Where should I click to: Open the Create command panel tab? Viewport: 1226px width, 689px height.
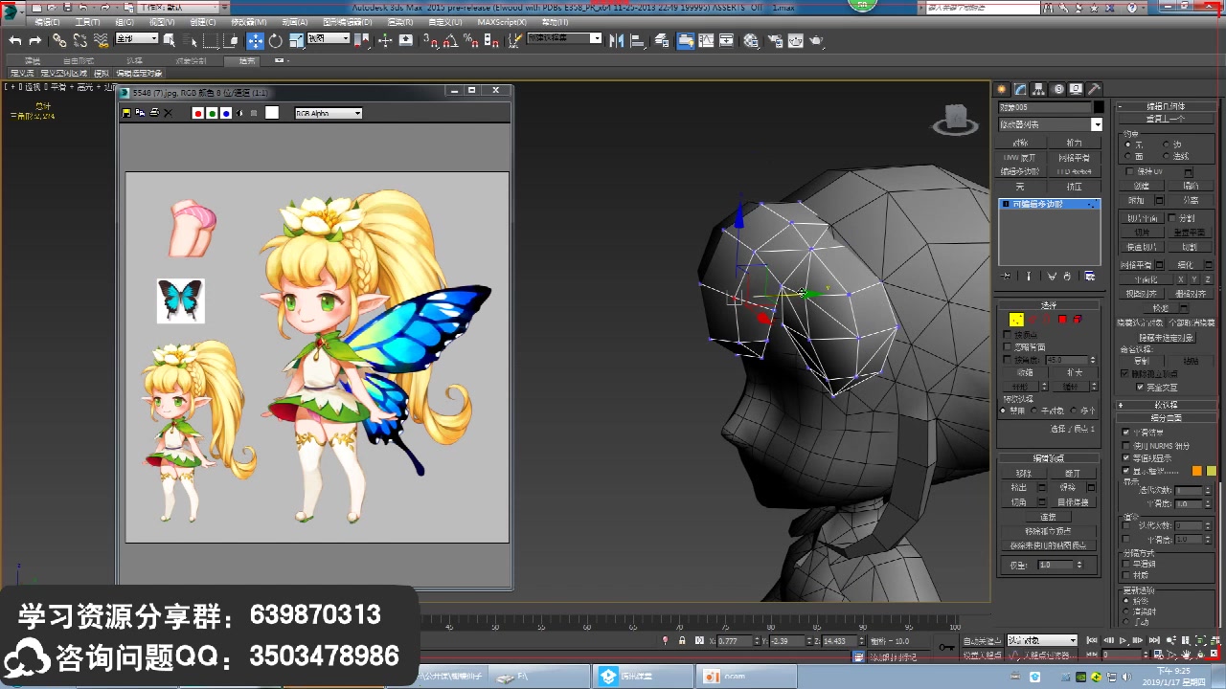pos(1002,89)
